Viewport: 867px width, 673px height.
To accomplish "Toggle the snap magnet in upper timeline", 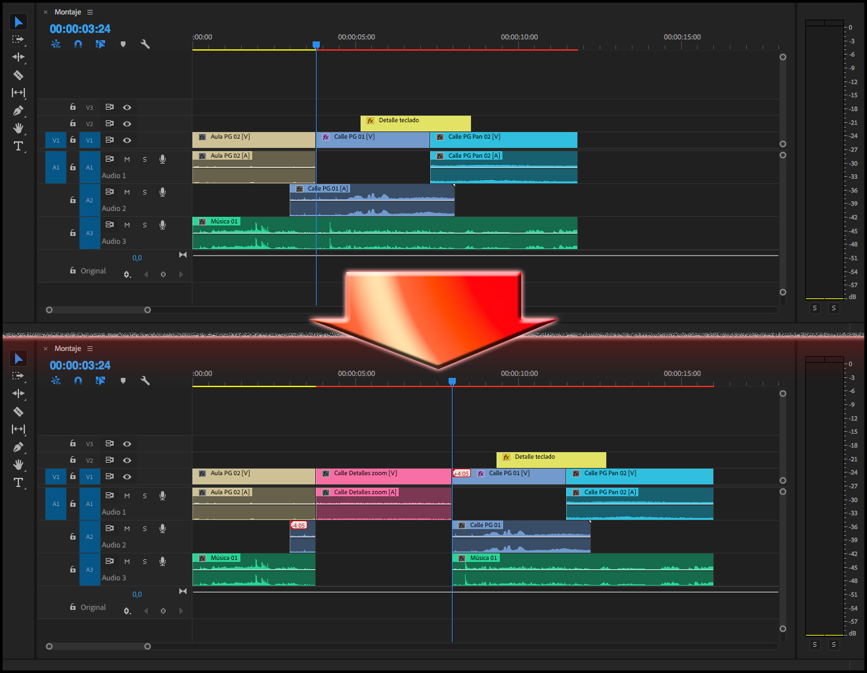I will pyautogui.click(x=78, y=44).
